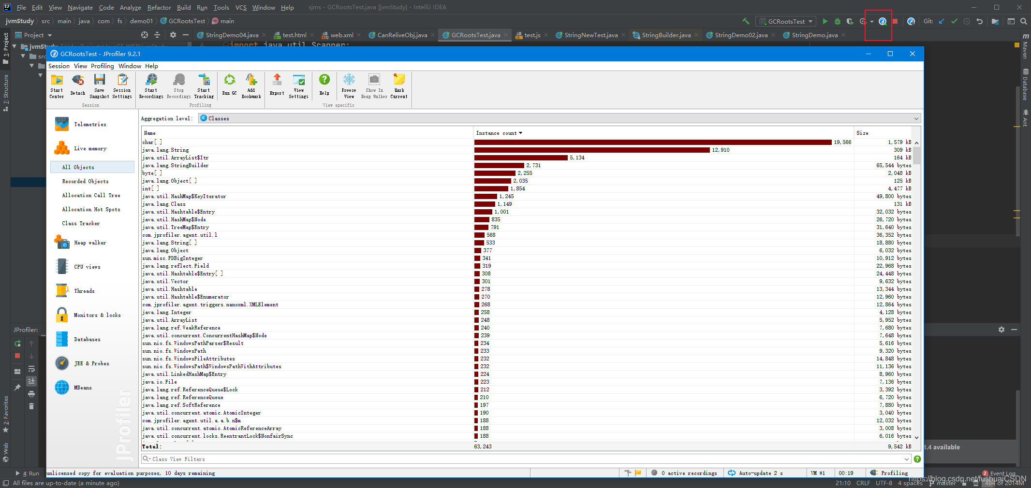Add a Bookmark in JProfiler

coord(251,86)
